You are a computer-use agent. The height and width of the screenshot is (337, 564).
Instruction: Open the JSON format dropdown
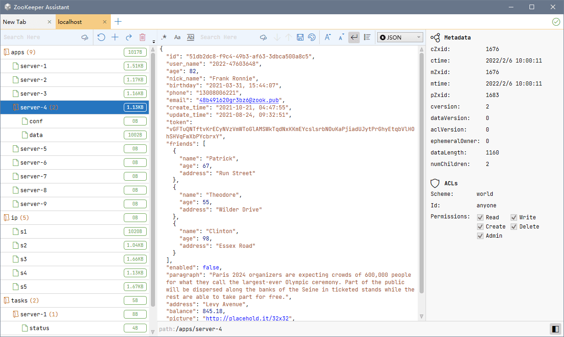400,37
